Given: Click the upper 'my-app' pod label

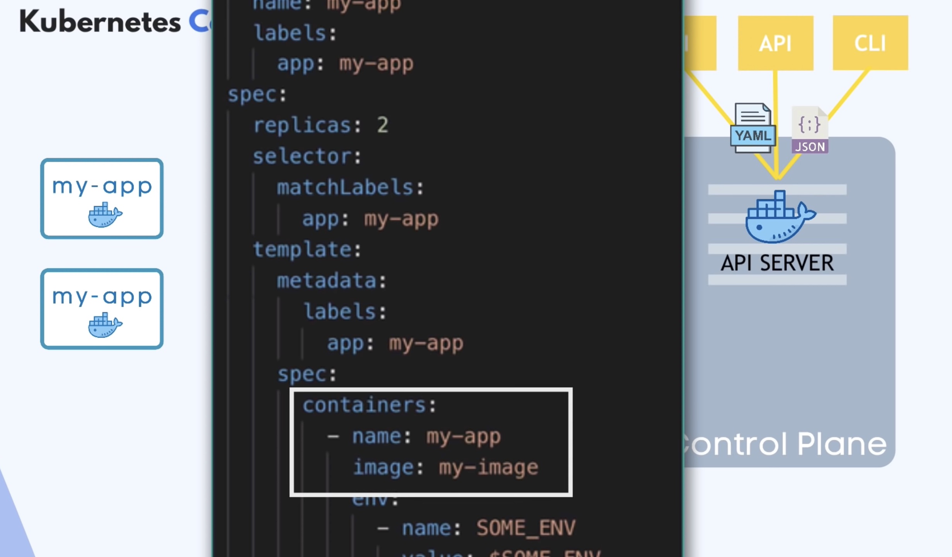Looking at the screenshot, I should (102, 187).
